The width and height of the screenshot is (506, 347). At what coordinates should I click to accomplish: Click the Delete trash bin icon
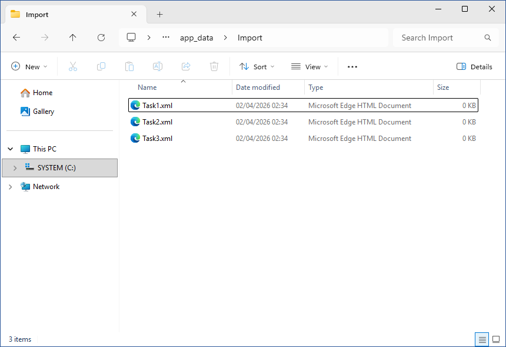coord(215,67)
